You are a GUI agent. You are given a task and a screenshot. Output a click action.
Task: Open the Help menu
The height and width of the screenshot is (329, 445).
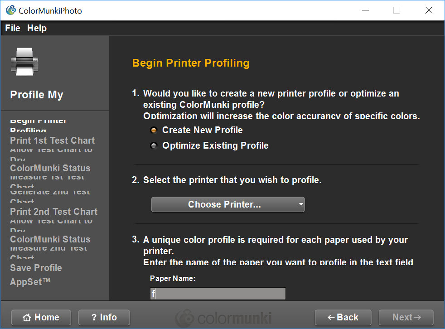click(x=37, y=28)
